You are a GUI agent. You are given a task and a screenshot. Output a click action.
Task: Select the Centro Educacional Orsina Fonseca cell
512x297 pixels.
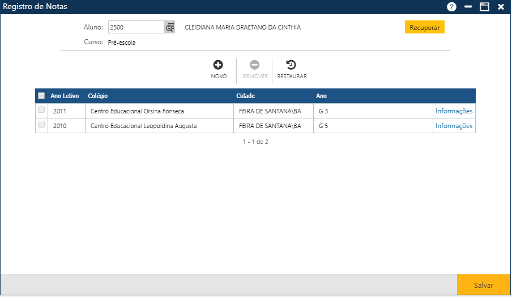point(137,111)
